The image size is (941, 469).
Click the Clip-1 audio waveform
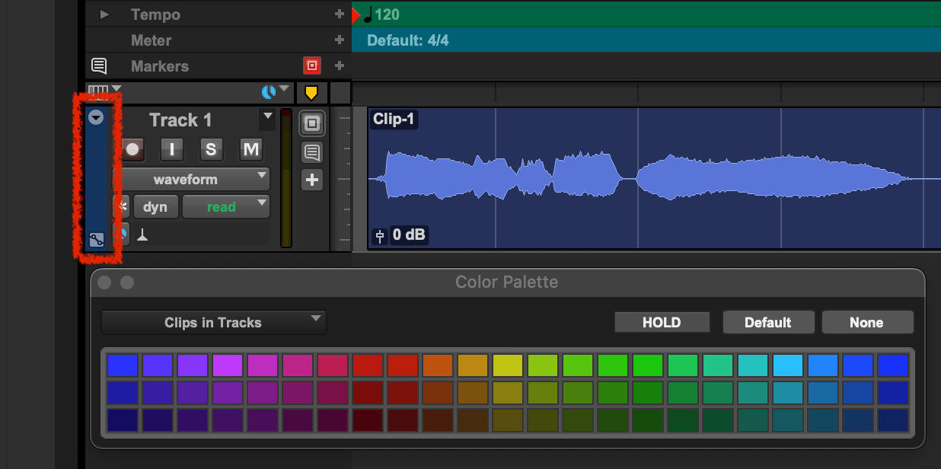point(640,177)
